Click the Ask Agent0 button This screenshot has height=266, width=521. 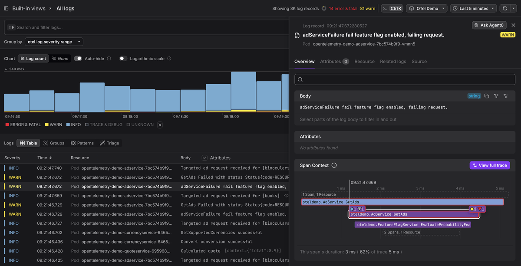[489, 25]
